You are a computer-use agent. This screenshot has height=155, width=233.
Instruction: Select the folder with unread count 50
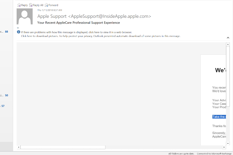(x=4, y=95)
